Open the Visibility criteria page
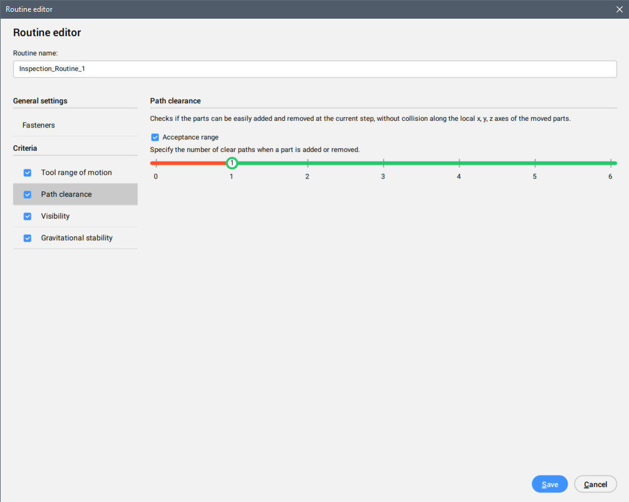Screen dimensions: 629x502 [x=55, y=216]
